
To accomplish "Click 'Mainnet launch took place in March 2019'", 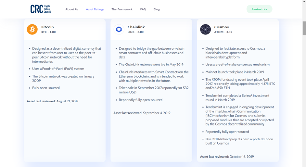I will point(235,72).
